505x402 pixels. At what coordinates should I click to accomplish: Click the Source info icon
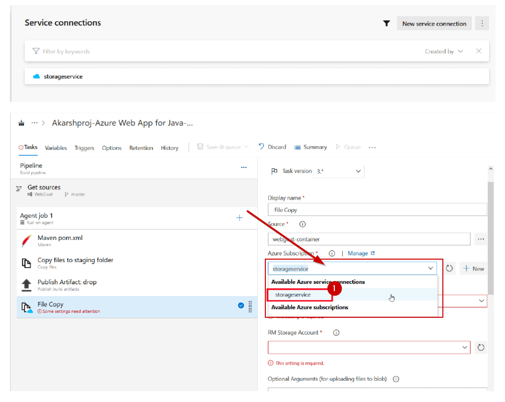302,224
